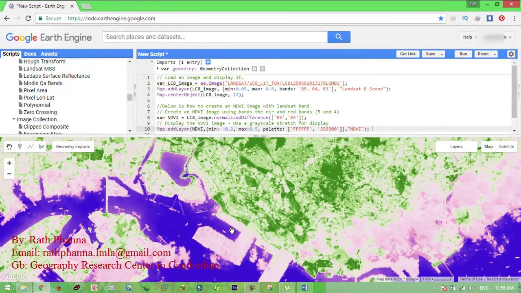The image size is (521, 293).
Task: Select the draw line tool
Action: pyautogui.click(x=31, y=146)
